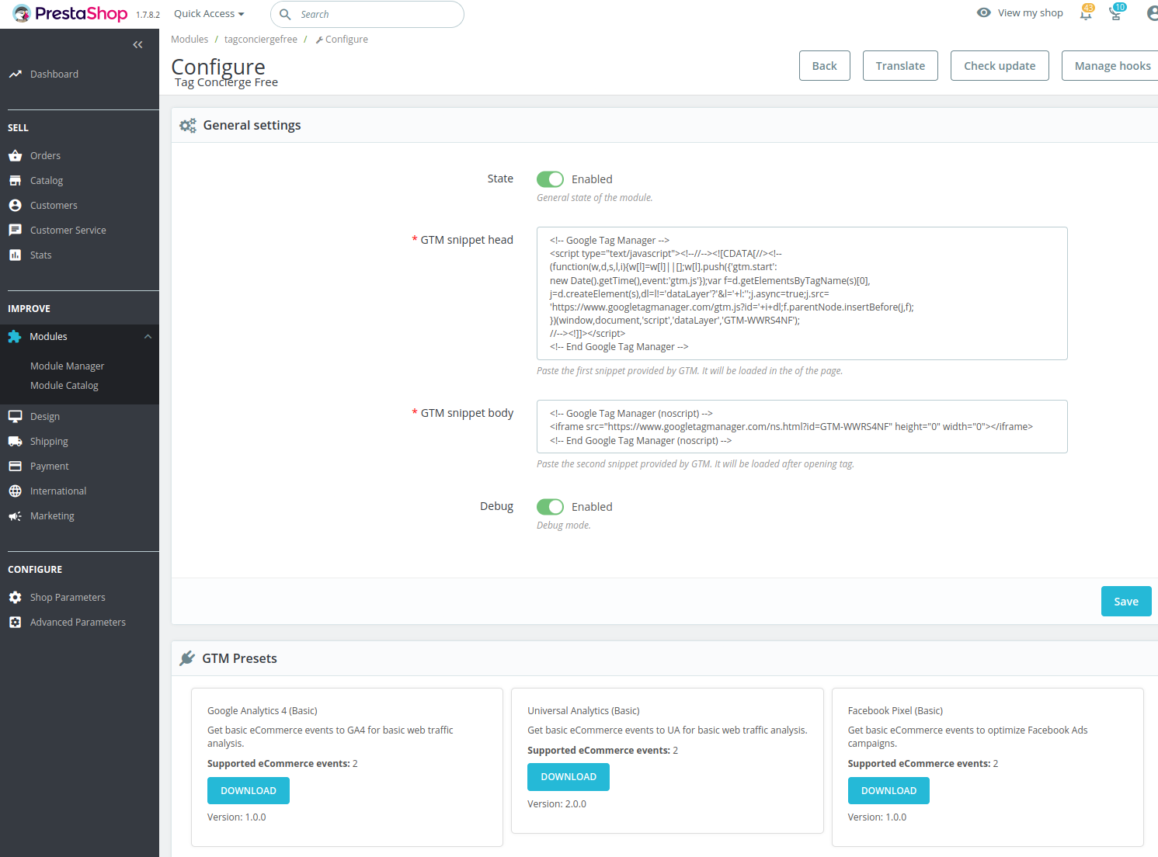The image size is (1158, 857).
Task: Click the GTM Presets plug icon
Action: (187, 659)
